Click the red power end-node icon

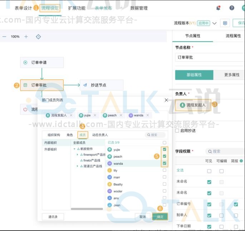(25, 109)
